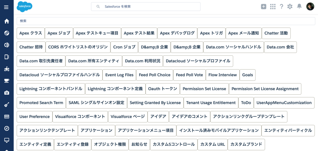The width and height of the screenshot is (318, 151).
Task: Open the camera icon in sidebar
Action: tap(7, 93)
